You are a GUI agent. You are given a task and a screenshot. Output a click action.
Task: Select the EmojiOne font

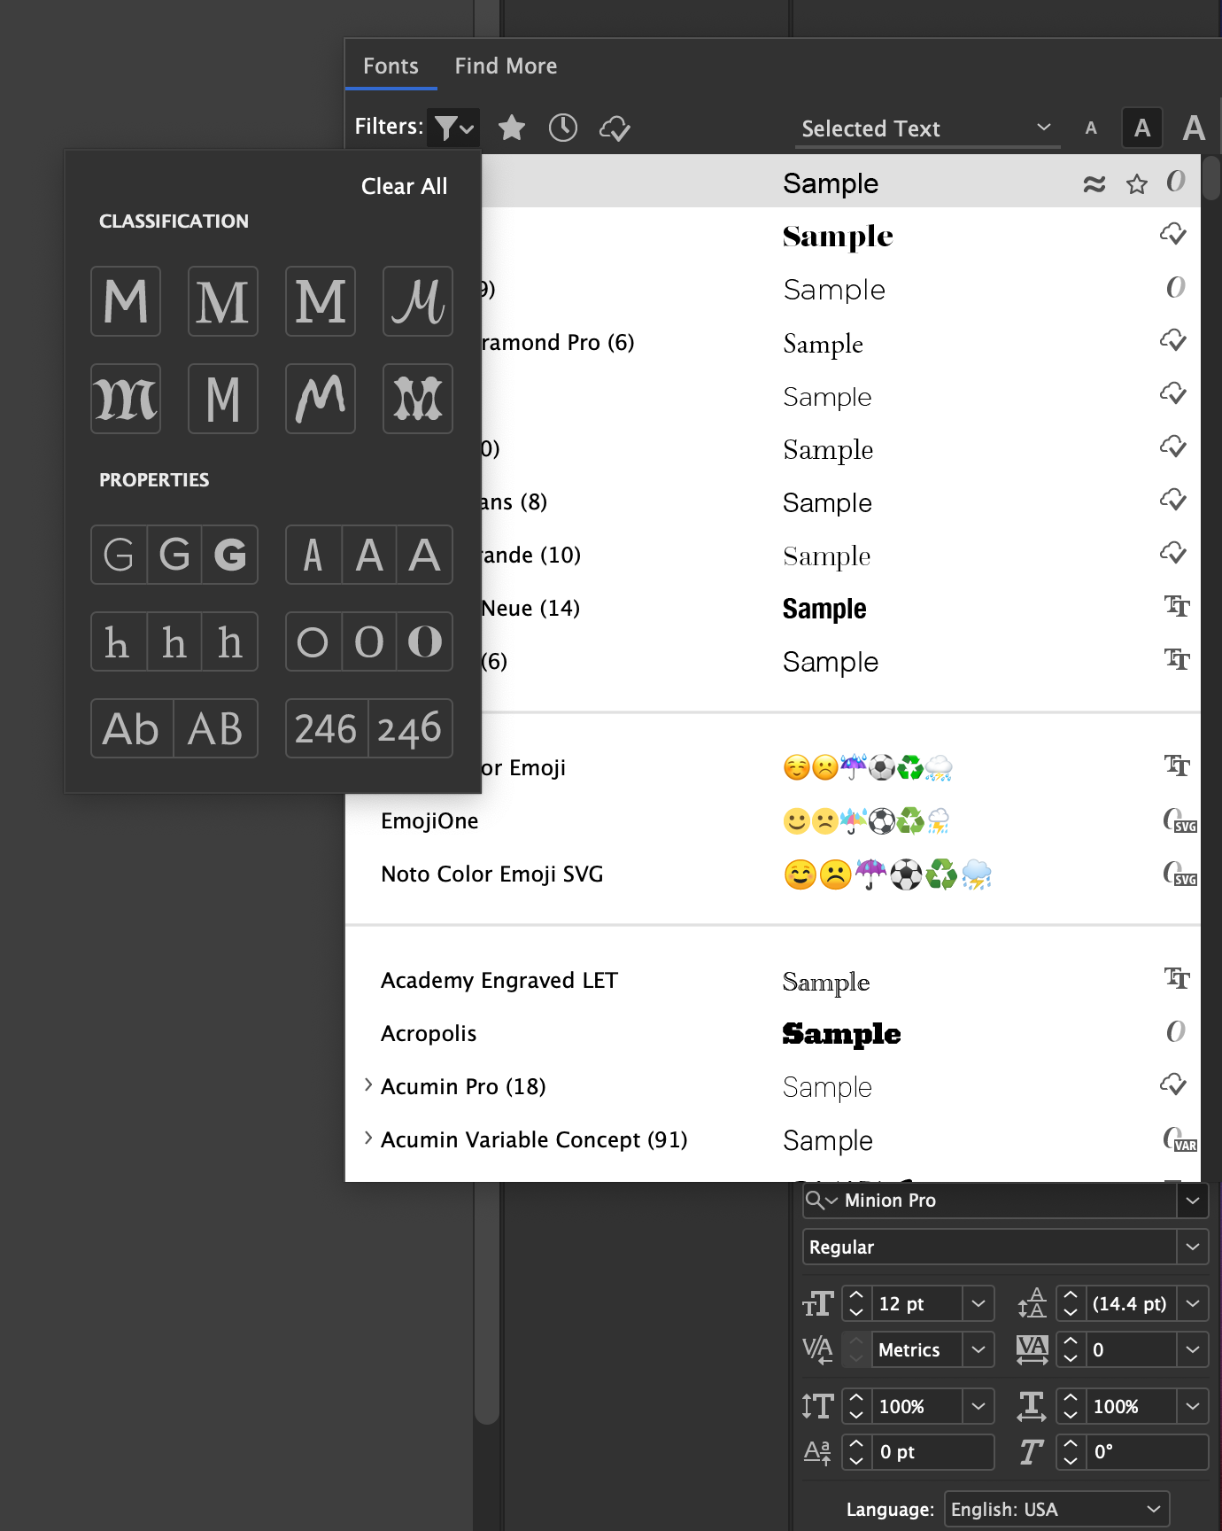[772, 820]
